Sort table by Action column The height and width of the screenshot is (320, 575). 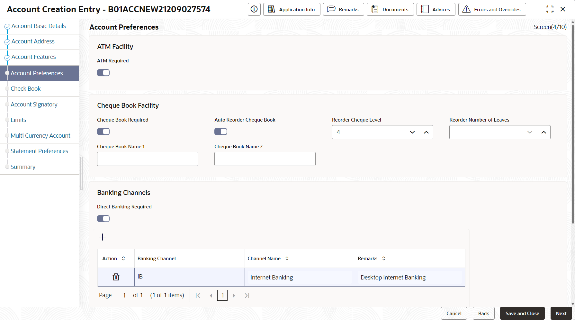tap(123, 258)
